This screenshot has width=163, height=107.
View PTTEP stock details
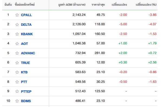[26, 91]
